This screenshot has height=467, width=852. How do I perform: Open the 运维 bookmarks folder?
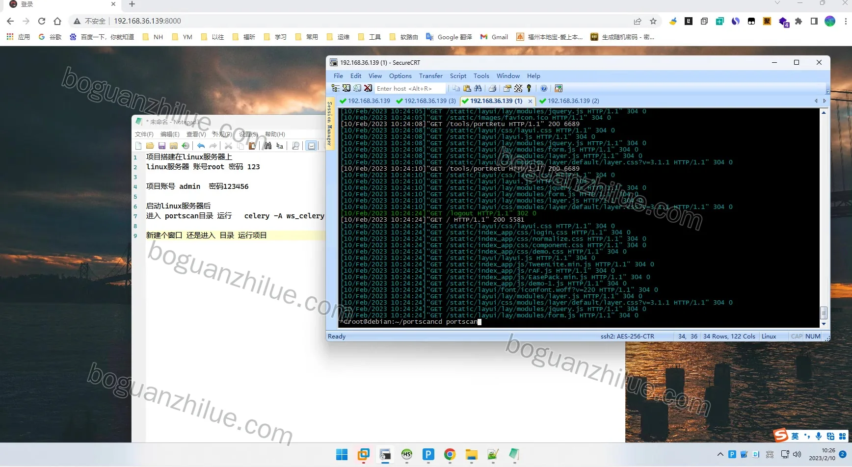(x=338, y=37)
